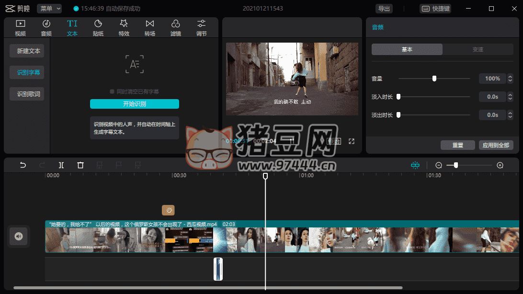
Task: Click the 导出 export button
Action: pyautogui.click(x=384, y=9)
